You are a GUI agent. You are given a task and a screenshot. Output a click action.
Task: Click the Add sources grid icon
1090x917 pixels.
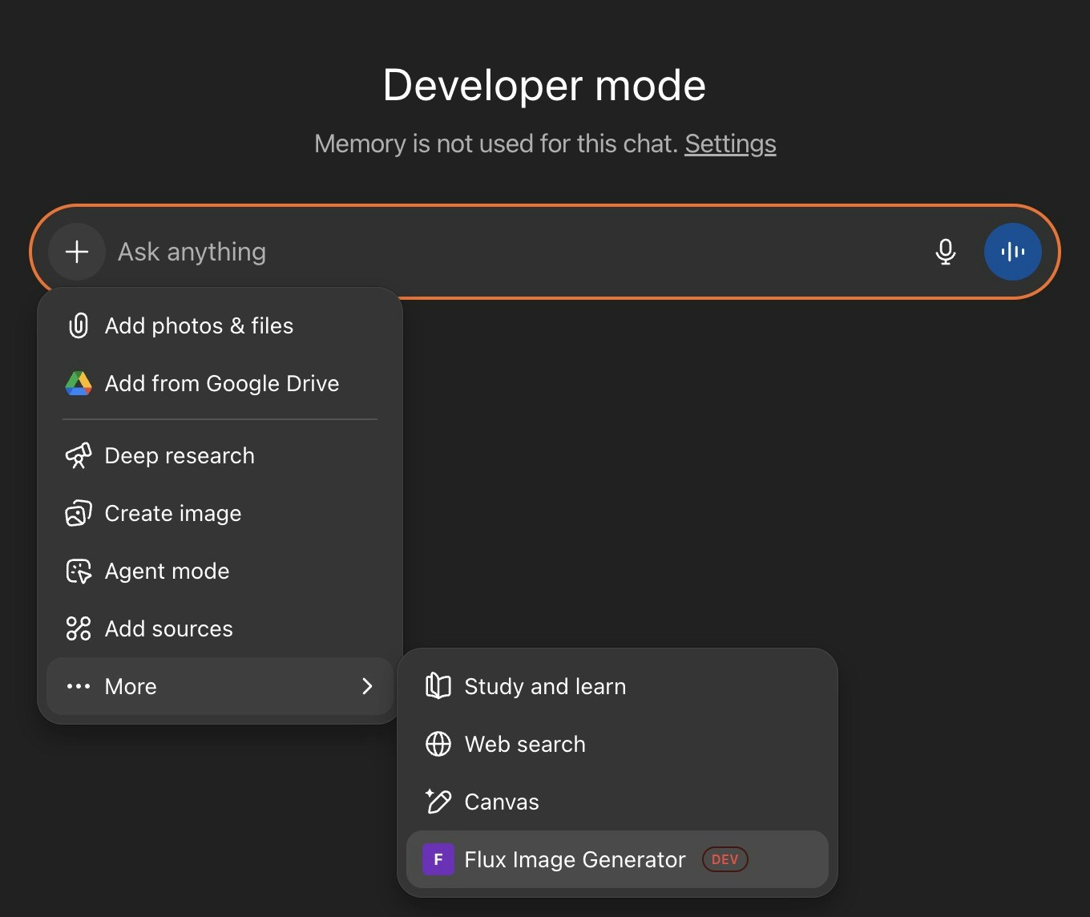[x=79, y=628]
